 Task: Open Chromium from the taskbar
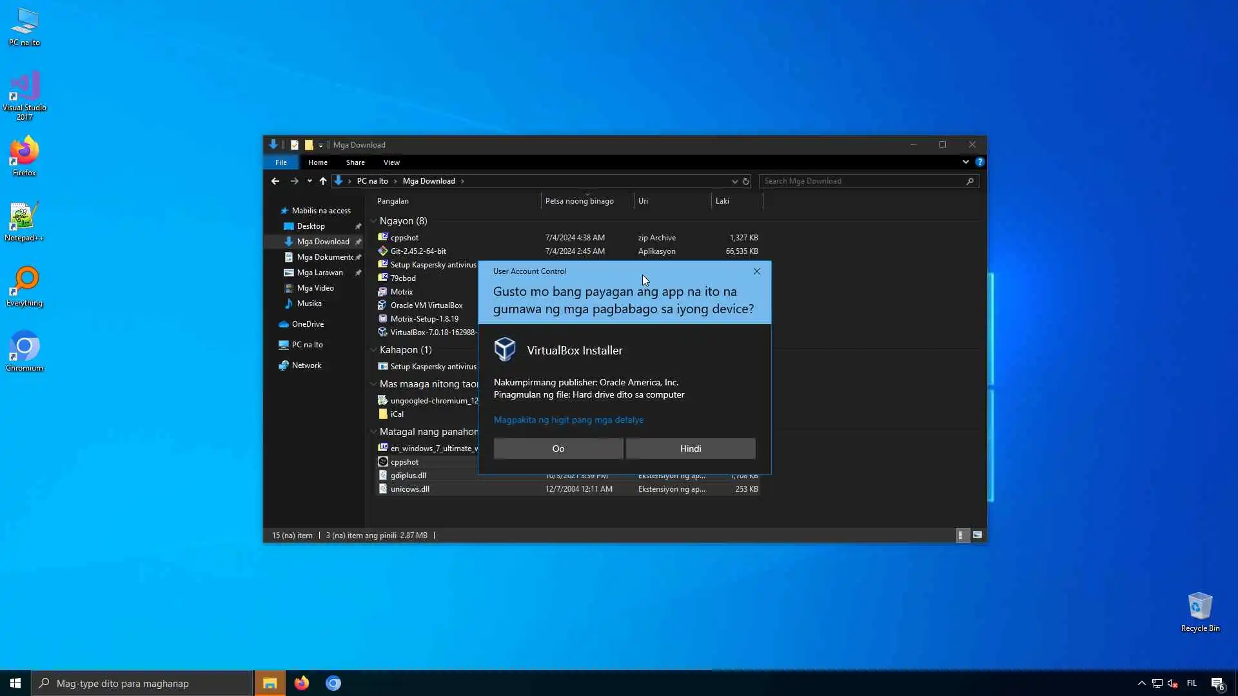pyautogui.click(x=333, y=683)
